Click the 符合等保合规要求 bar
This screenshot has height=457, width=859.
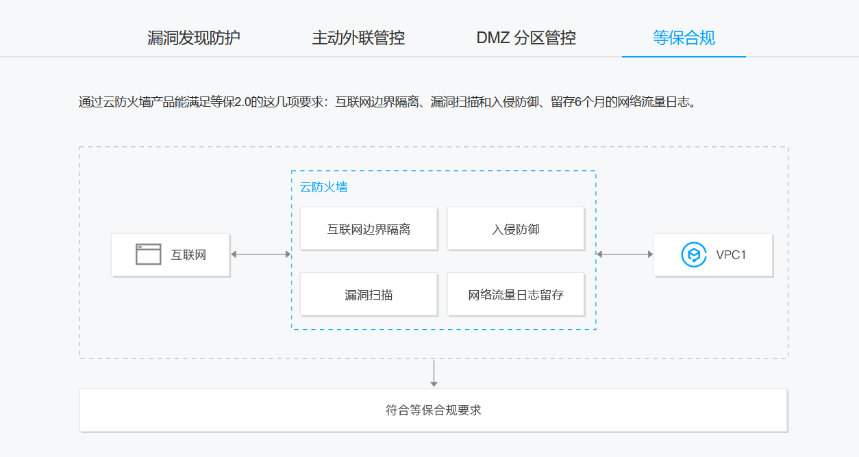pos(434,410)
